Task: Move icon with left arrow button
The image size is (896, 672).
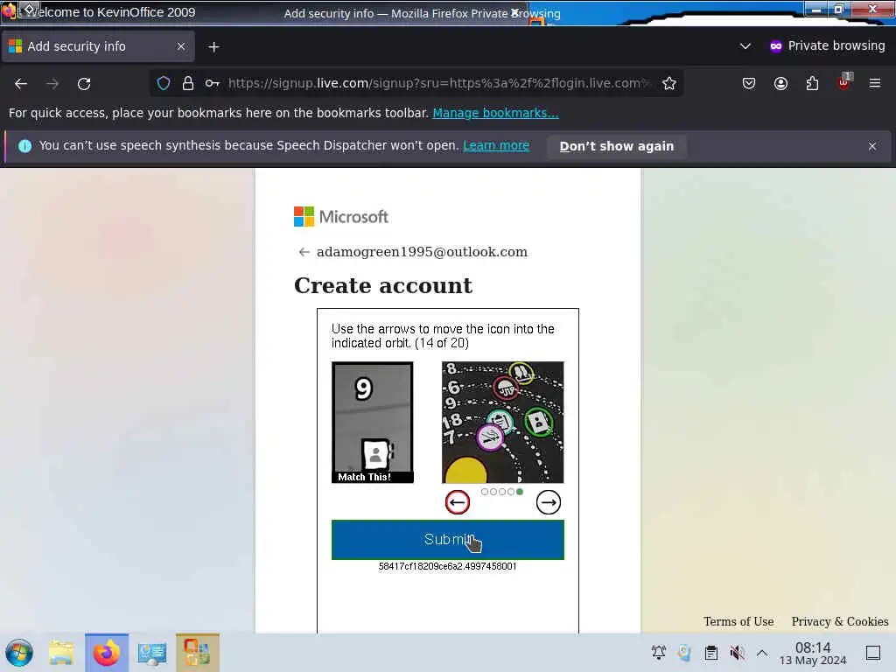Action: click(x=457, y=502)
